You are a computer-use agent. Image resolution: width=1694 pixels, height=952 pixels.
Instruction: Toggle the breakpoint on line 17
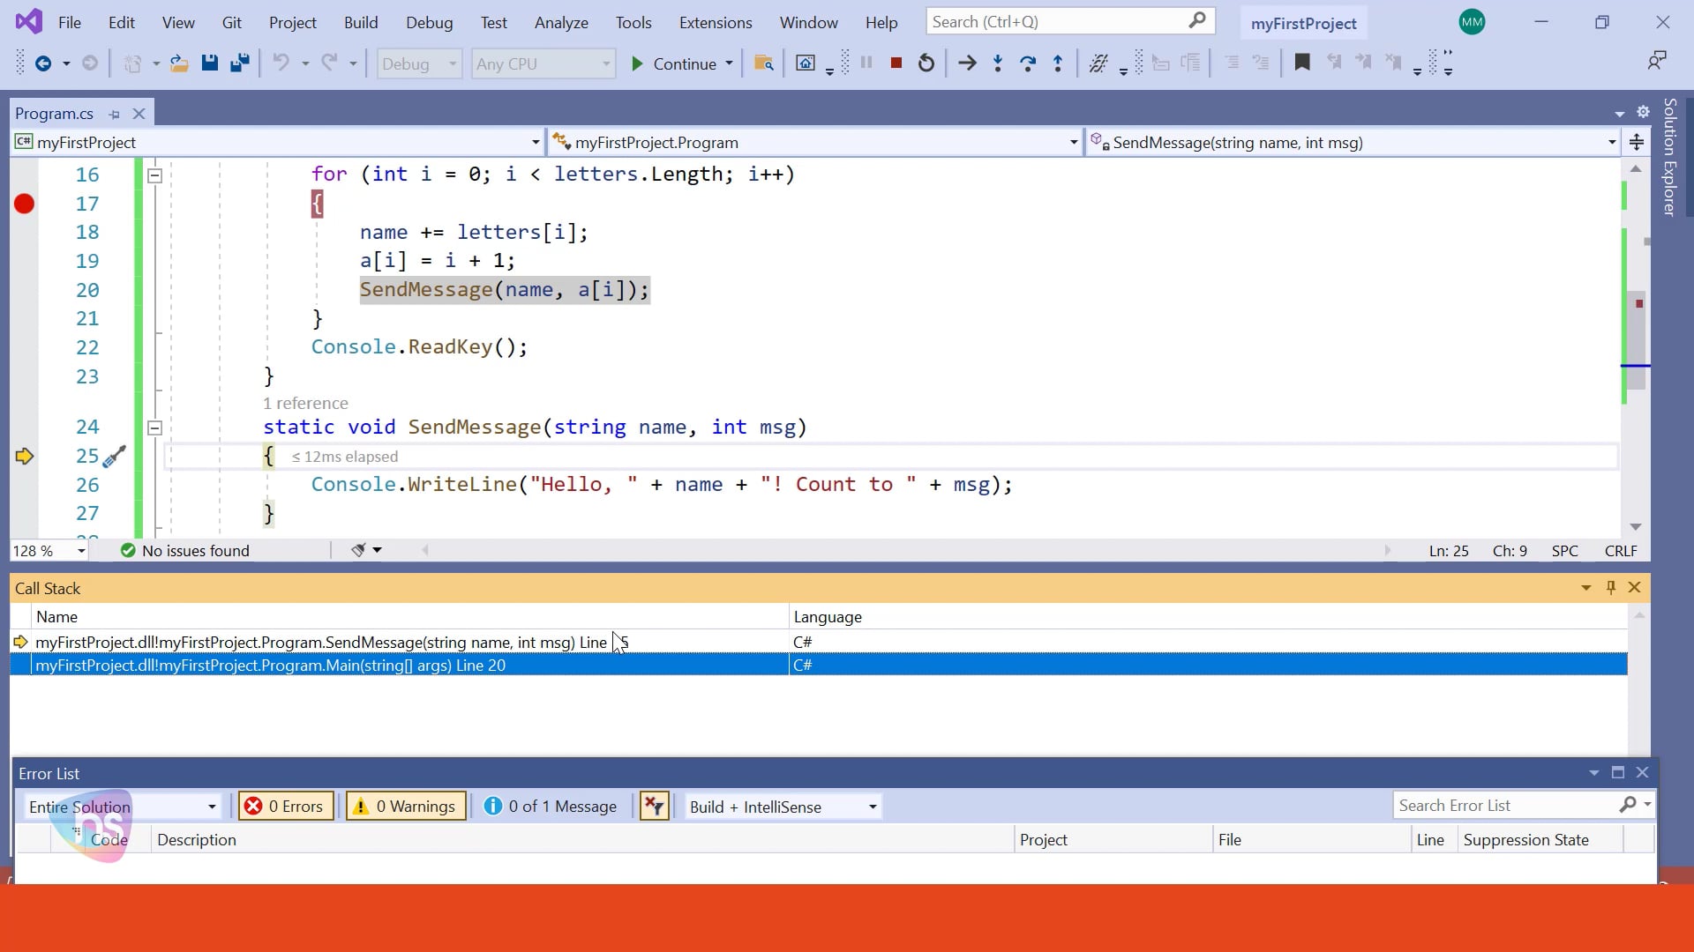pos(23,204)
